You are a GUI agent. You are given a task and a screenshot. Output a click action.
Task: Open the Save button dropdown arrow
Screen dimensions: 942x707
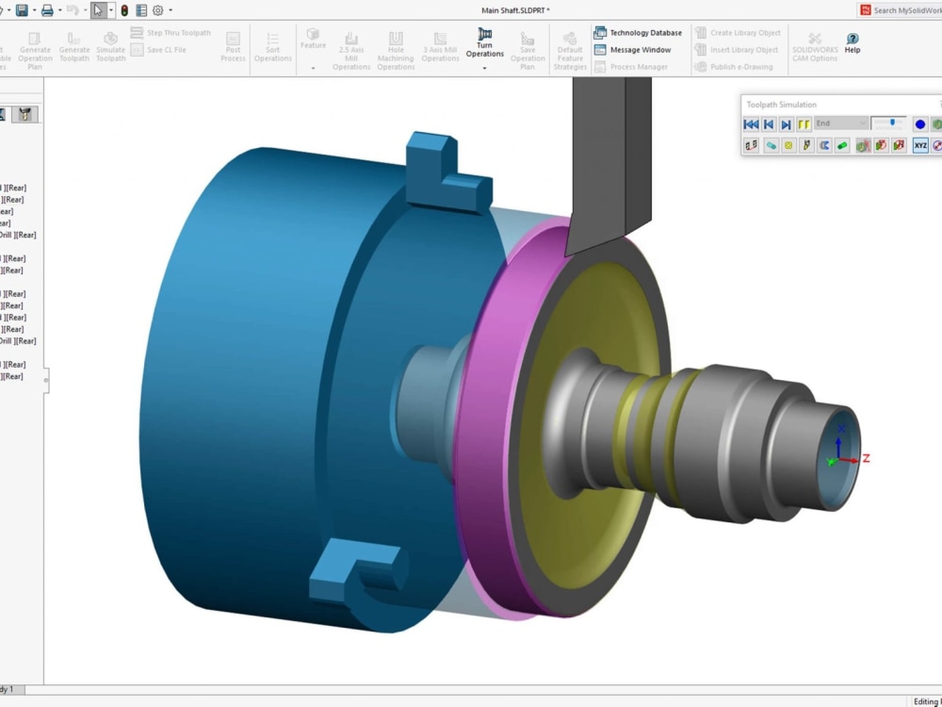click(x=34, y=9)
